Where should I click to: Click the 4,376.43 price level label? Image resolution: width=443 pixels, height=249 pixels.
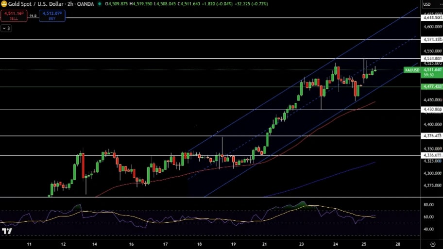coord(432,136)
